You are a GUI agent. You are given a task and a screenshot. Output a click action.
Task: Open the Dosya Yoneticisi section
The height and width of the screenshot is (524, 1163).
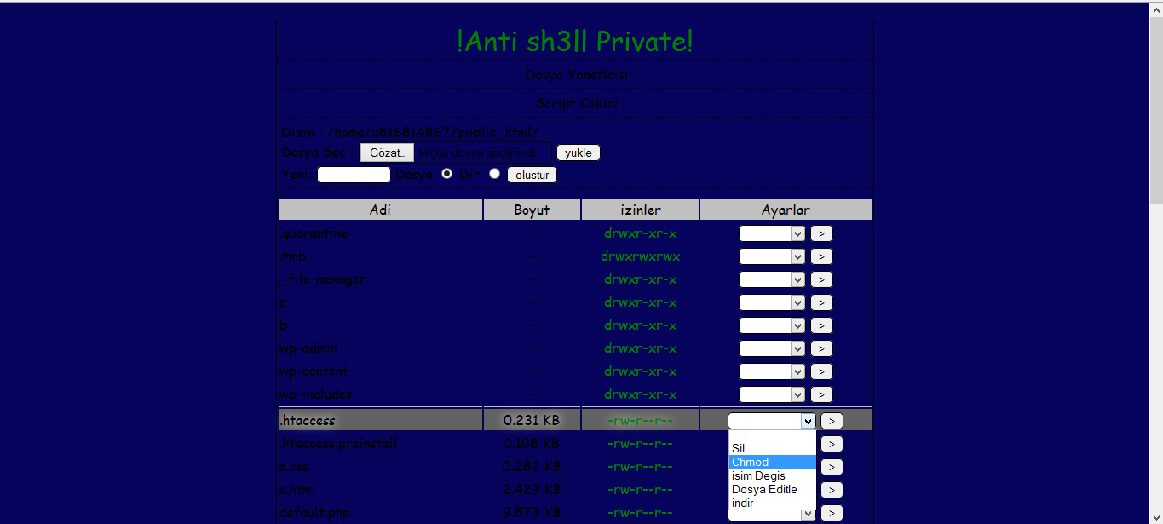click(576, 75)
